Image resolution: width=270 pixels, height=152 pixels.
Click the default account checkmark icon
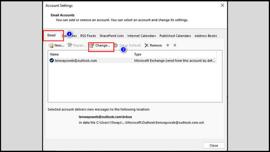[x=52, y=60]
